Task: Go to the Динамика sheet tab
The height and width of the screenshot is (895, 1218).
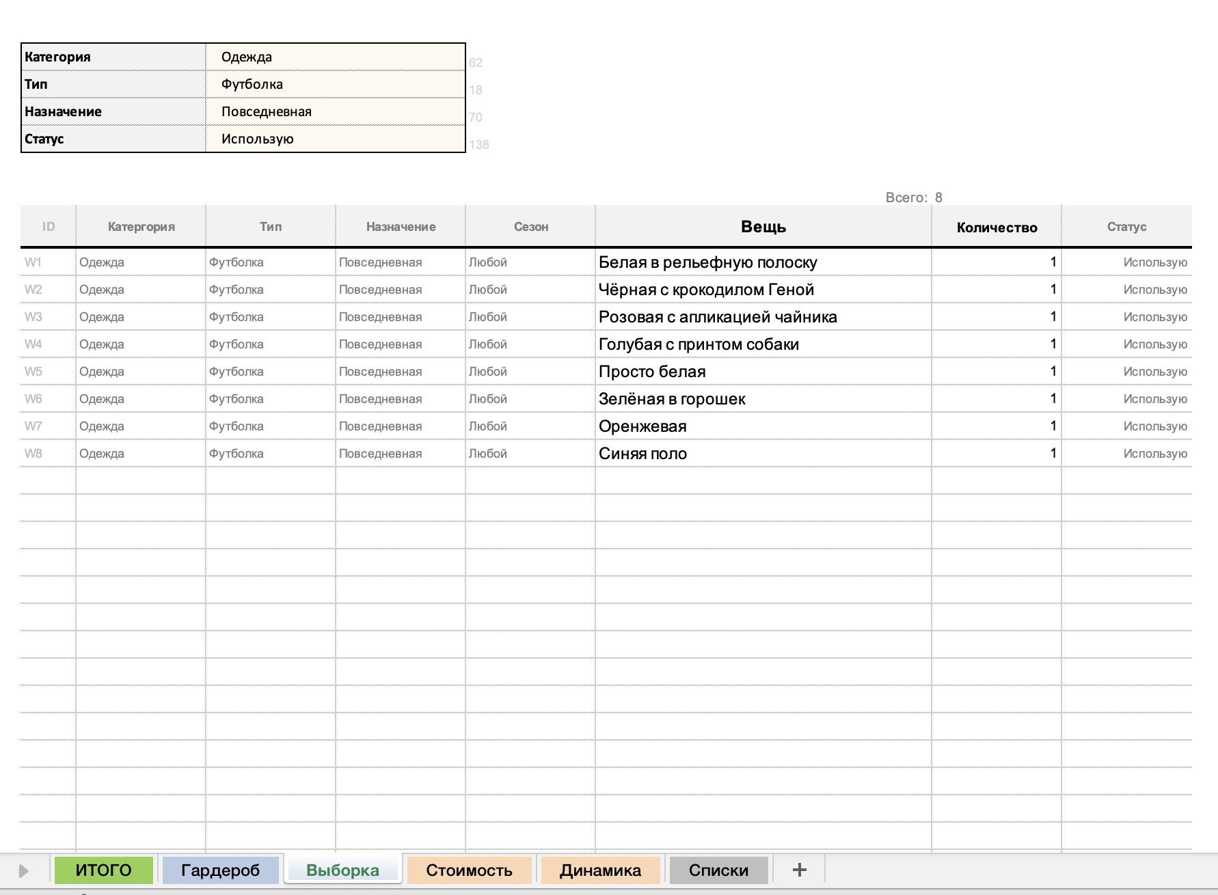Action: coord(600,870)
